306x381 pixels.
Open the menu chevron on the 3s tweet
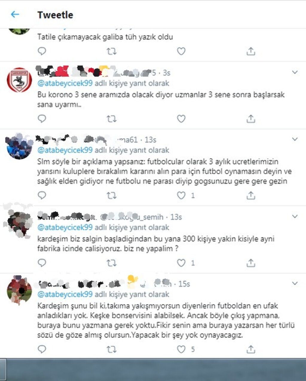click(x=295, y=72)
